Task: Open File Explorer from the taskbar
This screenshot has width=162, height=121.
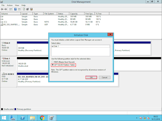Action: coord(32,118)
